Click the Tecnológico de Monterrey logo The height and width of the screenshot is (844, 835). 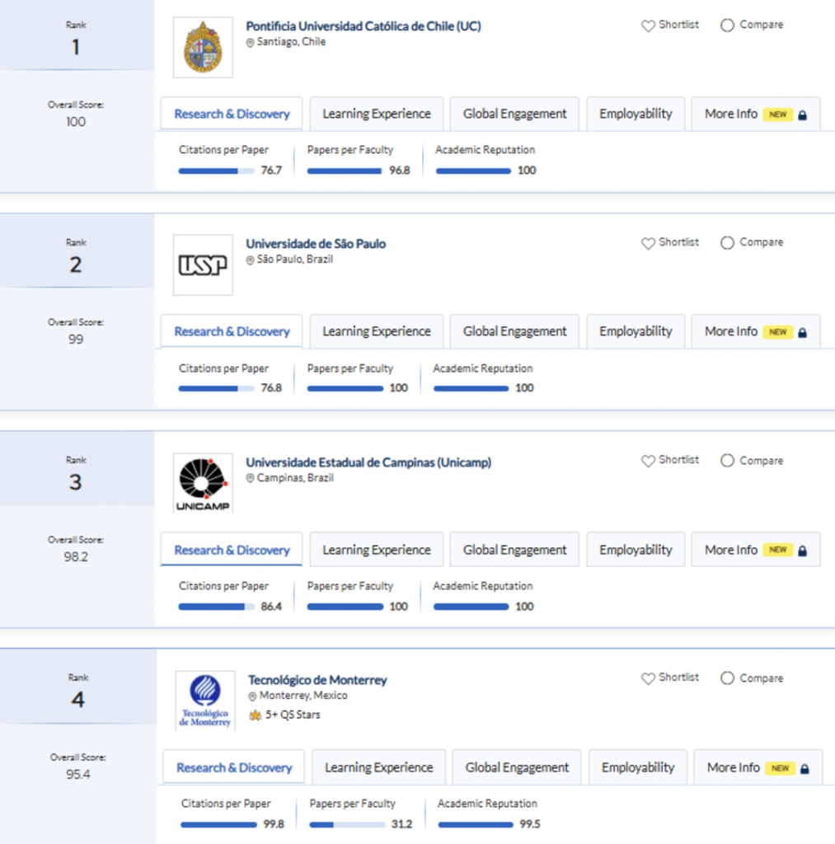pyautogui.click(x=204, y=701)
